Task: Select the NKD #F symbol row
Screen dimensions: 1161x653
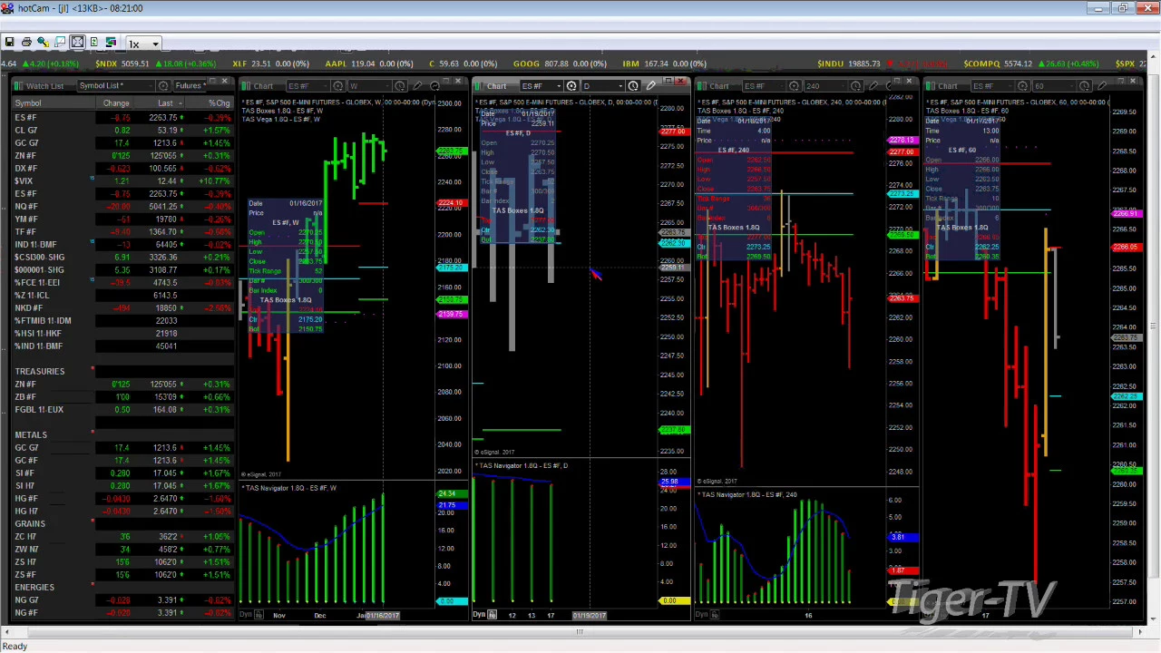Action: click(122, 308)
